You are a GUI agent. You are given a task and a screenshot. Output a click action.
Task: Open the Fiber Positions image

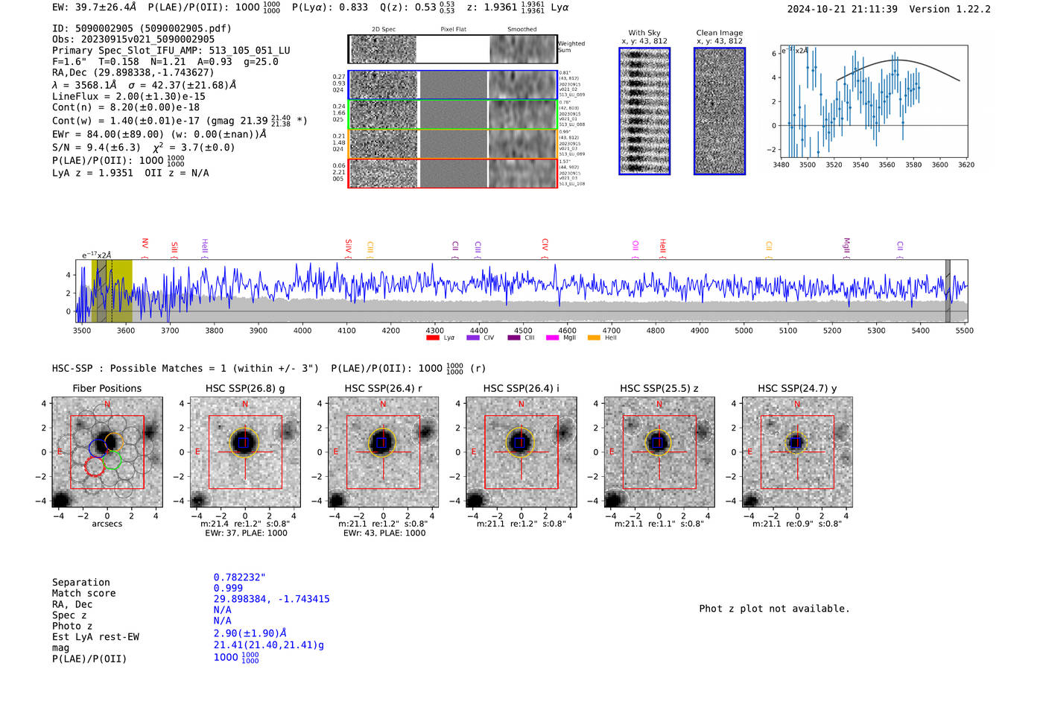point(107,452)
